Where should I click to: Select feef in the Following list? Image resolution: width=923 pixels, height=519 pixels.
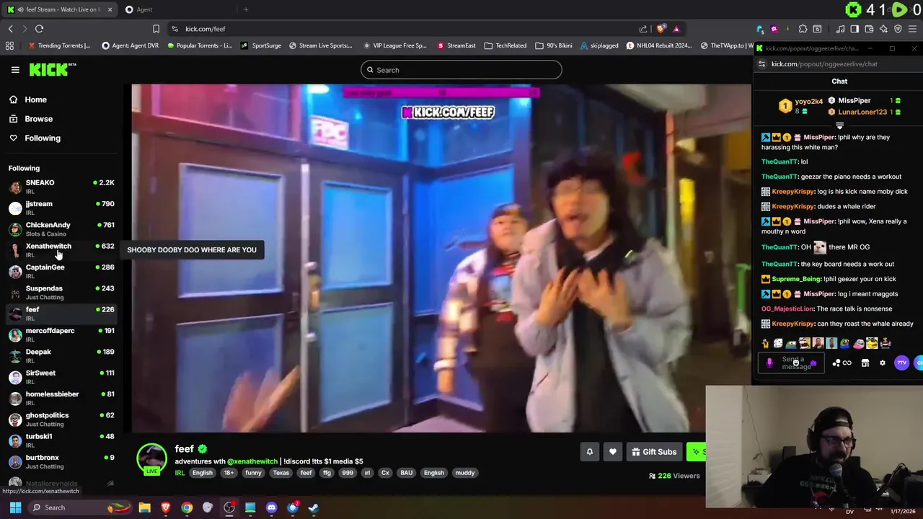[61, 314]
